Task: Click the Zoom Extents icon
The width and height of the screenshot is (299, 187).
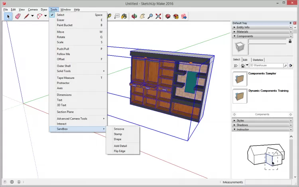Action: coord(158,16)
